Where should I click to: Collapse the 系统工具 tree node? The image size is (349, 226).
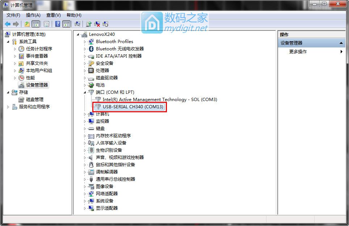click(8, 42)
